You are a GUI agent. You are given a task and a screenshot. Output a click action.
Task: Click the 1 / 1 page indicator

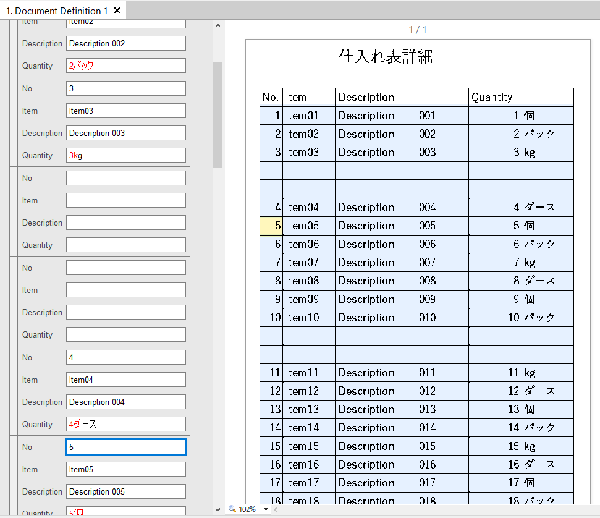[418, 30]
